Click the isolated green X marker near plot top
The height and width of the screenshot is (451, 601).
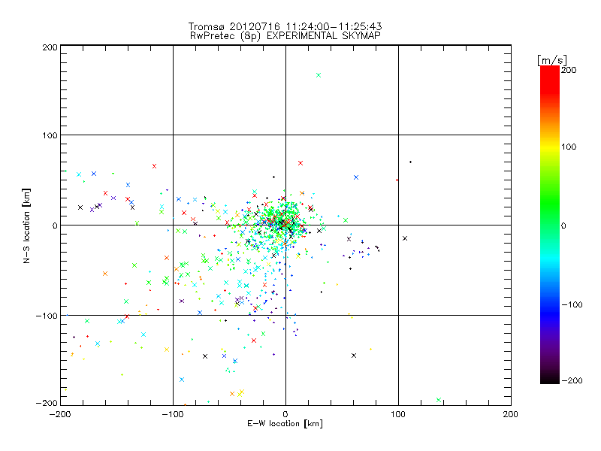(x=319, y=75)
